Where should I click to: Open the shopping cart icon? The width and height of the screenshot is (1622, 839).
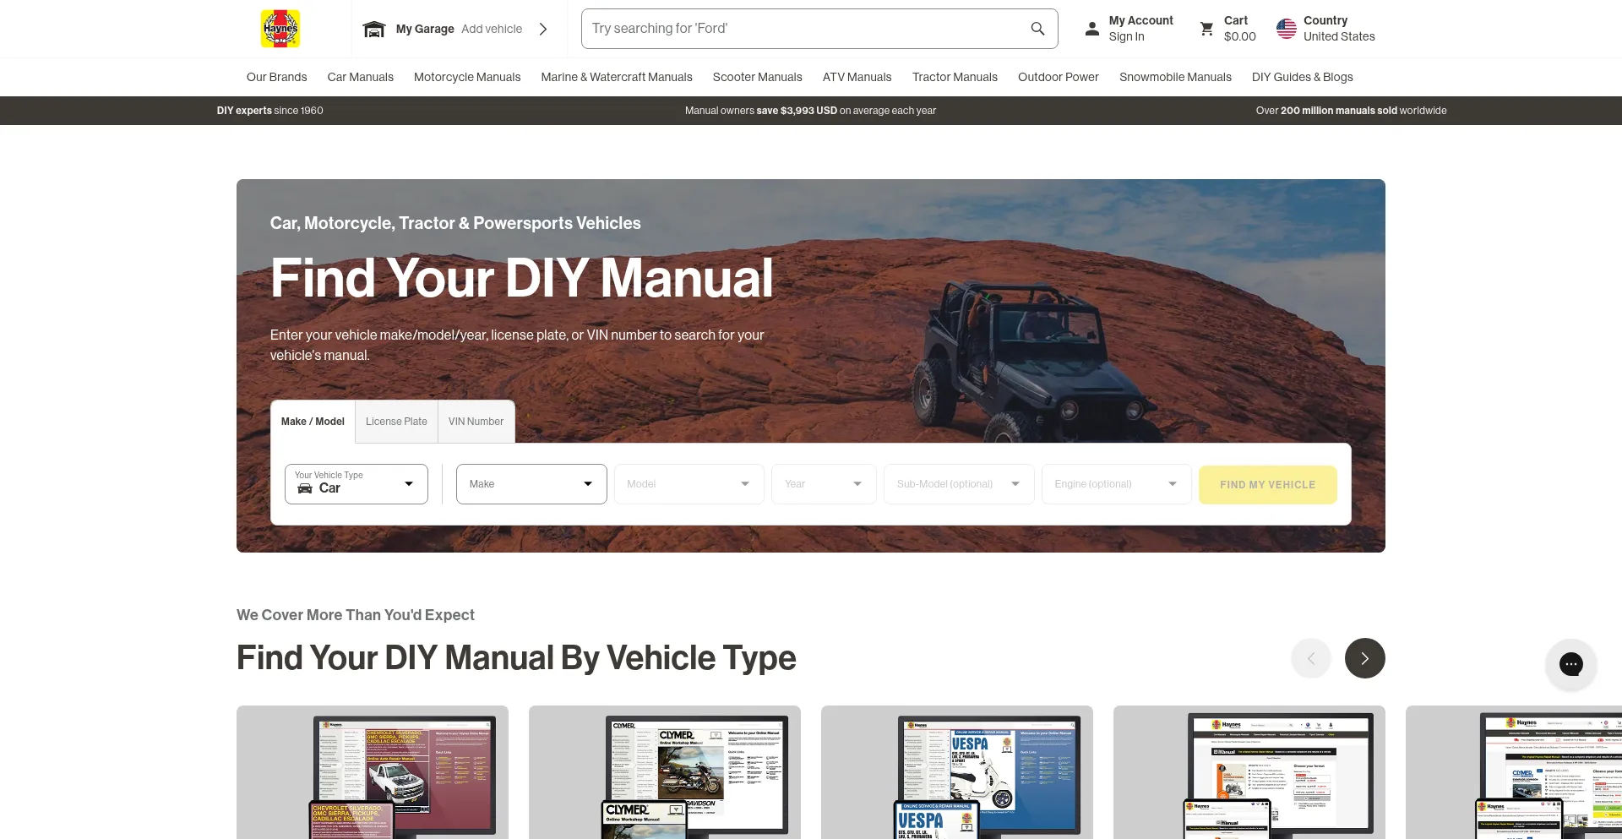click(1206, 29)
